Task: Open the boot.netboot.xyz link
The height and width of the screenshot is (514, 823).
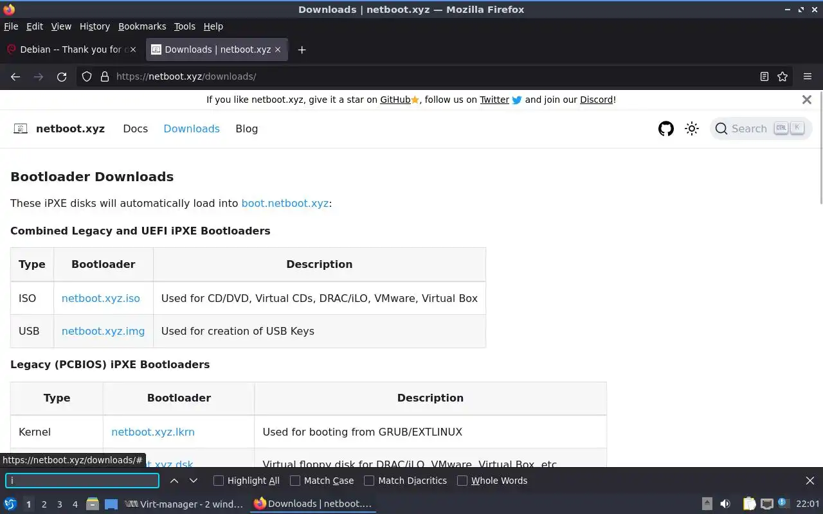Action: tap(285, 203)
